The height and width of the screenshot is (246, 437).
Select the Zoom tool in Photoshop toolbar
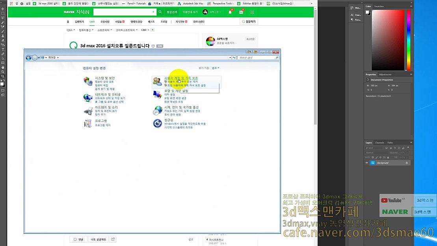(3, 72)
